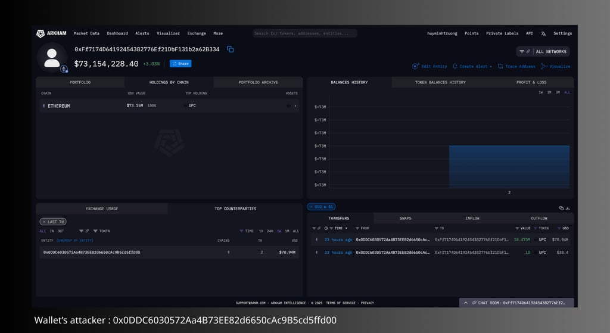The height and width of the screenshot is (333, 610).
Task: Select IN direction in counterparties
Action: tap(52, 231)
